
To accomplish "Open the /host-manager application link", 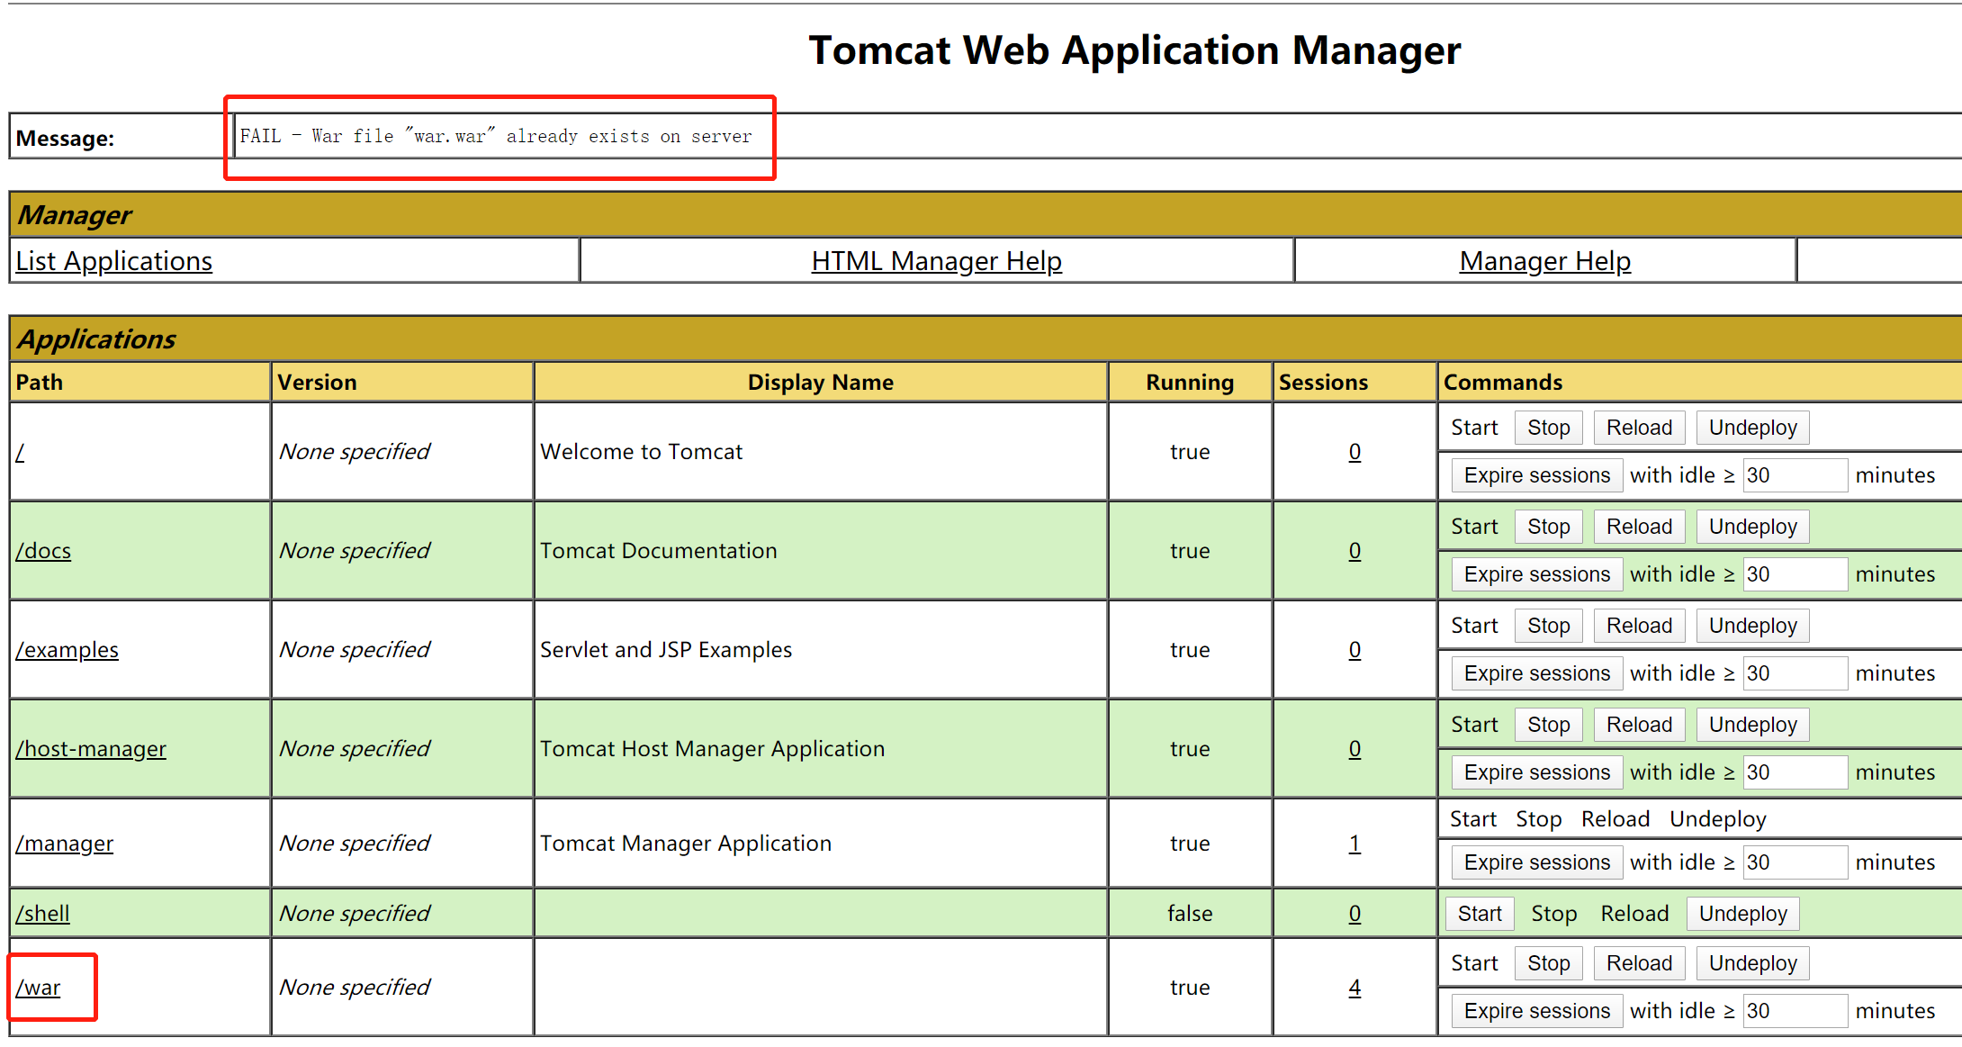I will (91, 749).
